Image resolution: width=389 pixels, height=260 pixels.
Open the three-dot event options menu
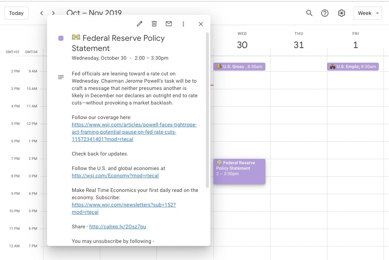[x=183, y=24]
